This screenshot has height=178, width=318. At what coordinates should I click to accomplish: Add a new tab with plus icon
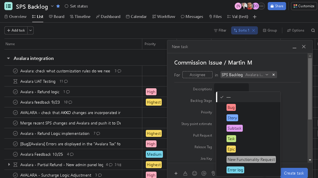pyautogui.click(x=255, y=17)
